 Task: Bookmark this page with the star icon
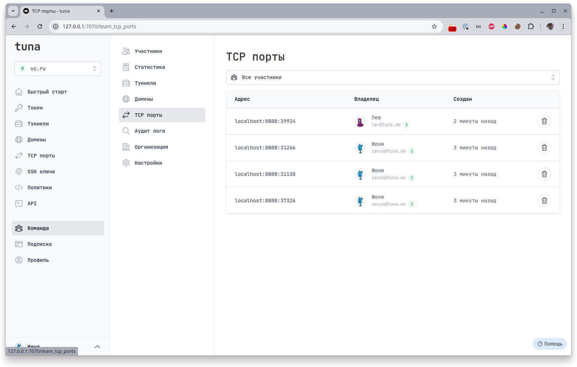point(434,26)
